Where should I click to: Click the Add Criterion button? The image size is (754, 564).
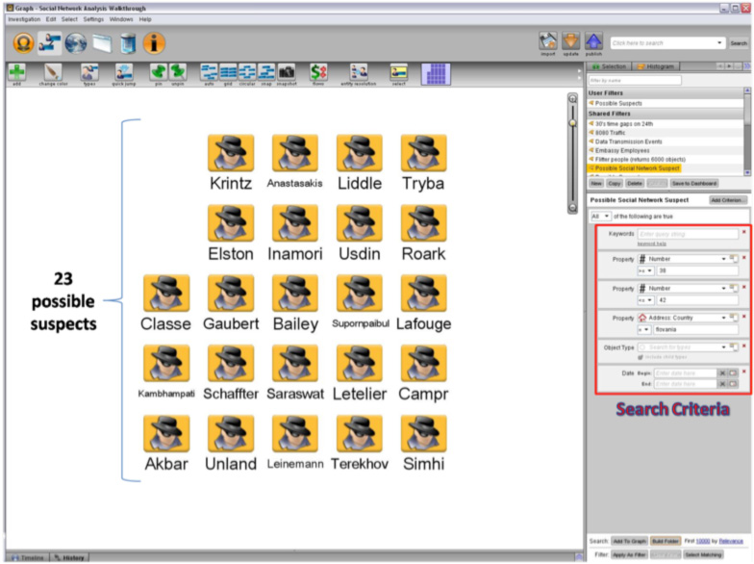click(x=727, y=200)
